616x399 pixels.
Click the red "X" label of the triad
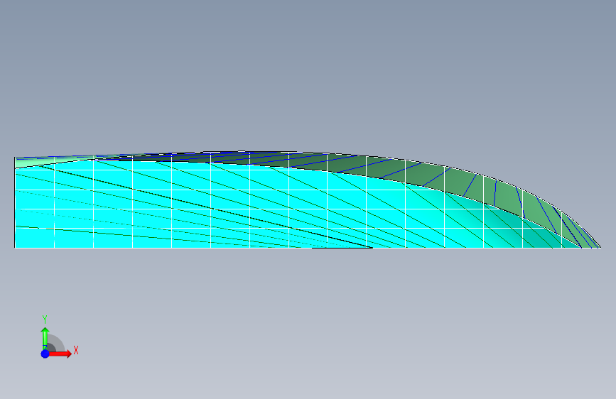(x=76, y=350)
